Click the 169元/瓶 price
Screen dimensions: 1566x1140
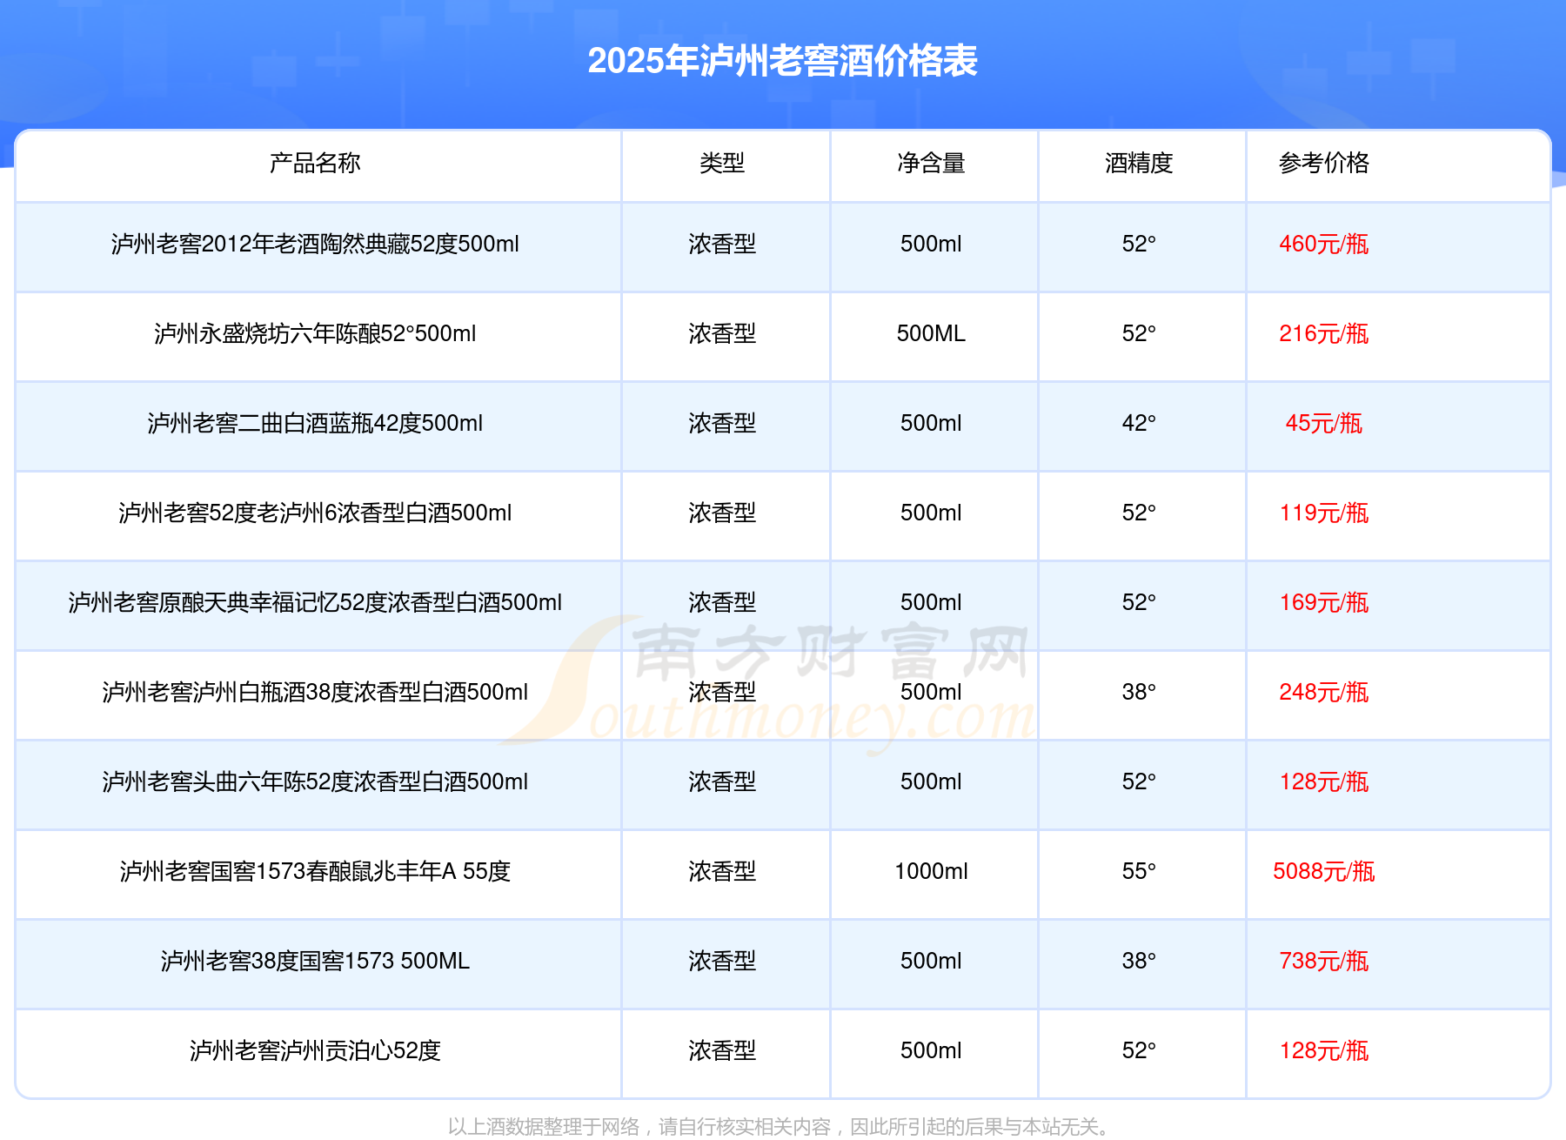pyautogui.click(x=1323, y=603)
